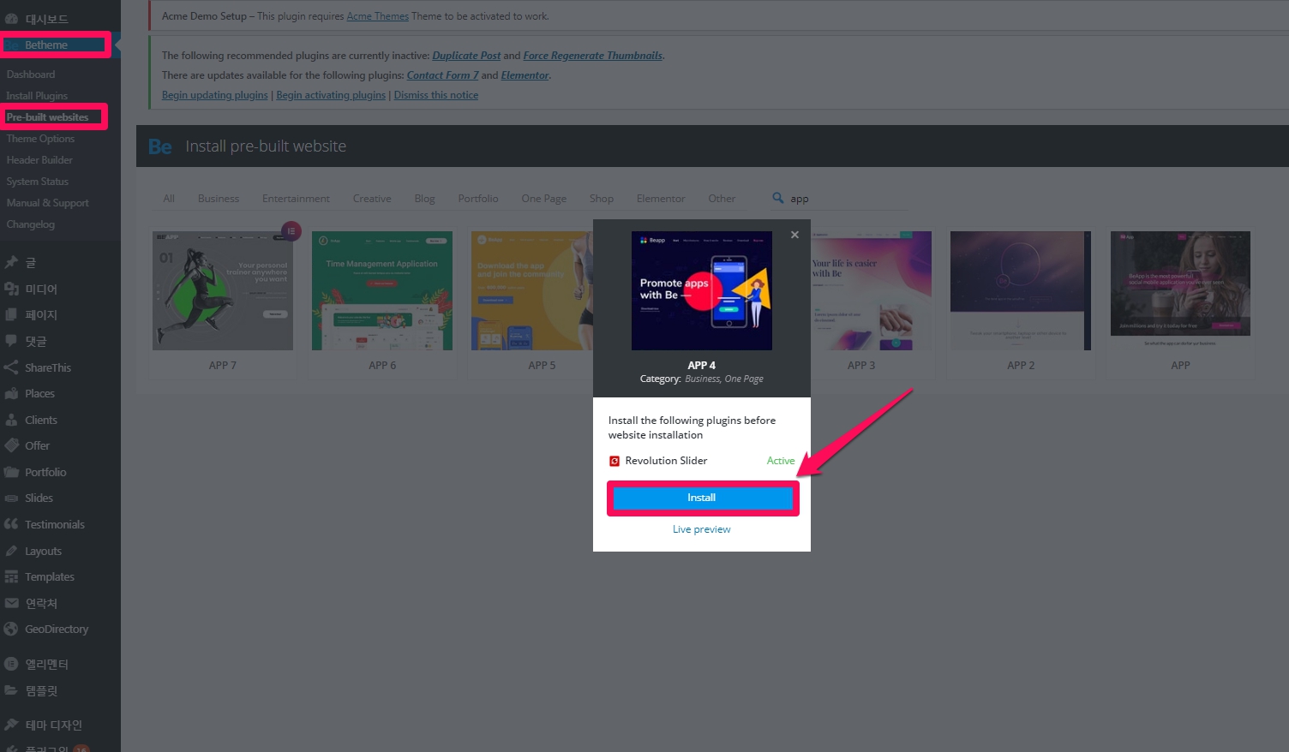
Task: Follow the Acme Themes link in notice
Action: pyautogui.click(x=378, y=16)
